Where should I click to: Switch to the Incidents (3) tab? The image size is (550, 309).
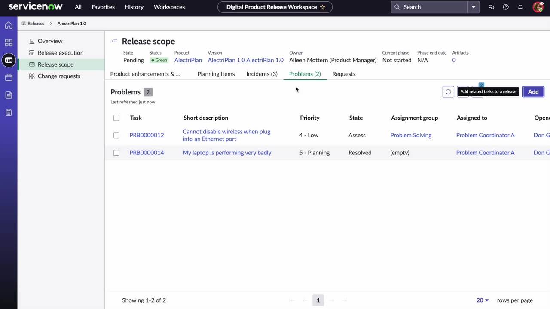pos(262,74)
